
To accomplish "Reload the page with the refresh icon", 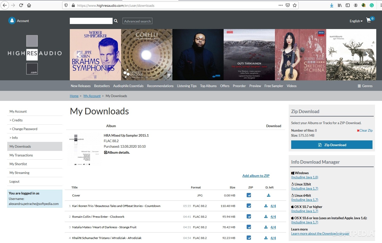I will pos(21,5).
